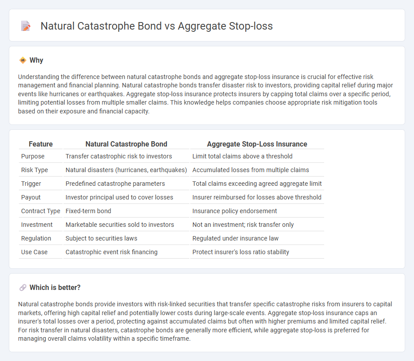Image resolution: width=414 pixels, height=361 pixels.
Task: Select the page title 'Natural Catastrophe Bond vs Aggregate Stop-loss'
Action: point(156,26)
